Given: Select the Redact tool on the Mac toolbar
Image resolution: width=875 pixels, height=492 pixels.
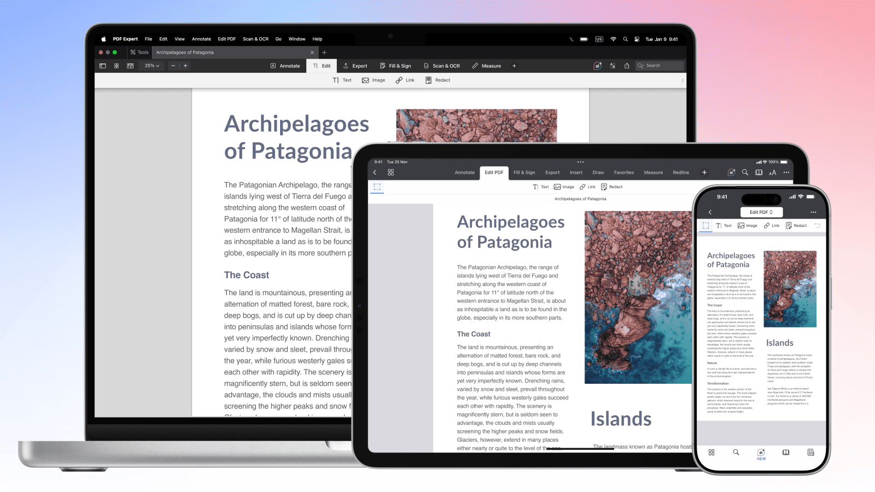Looking at the screenshot, I should pyautogui.click(x=437, y=80).
